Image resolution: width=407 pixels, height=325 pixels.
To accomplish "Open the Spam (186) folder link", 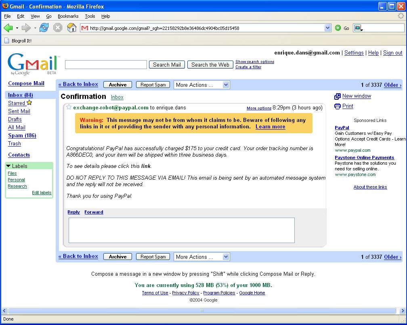I will (22, 136).
